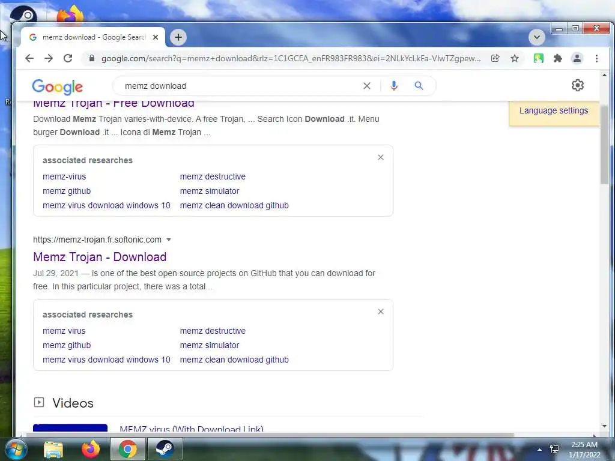Close the memz download tab
The height and width of the screenshot is (461, 615).
tap(156, 37)
